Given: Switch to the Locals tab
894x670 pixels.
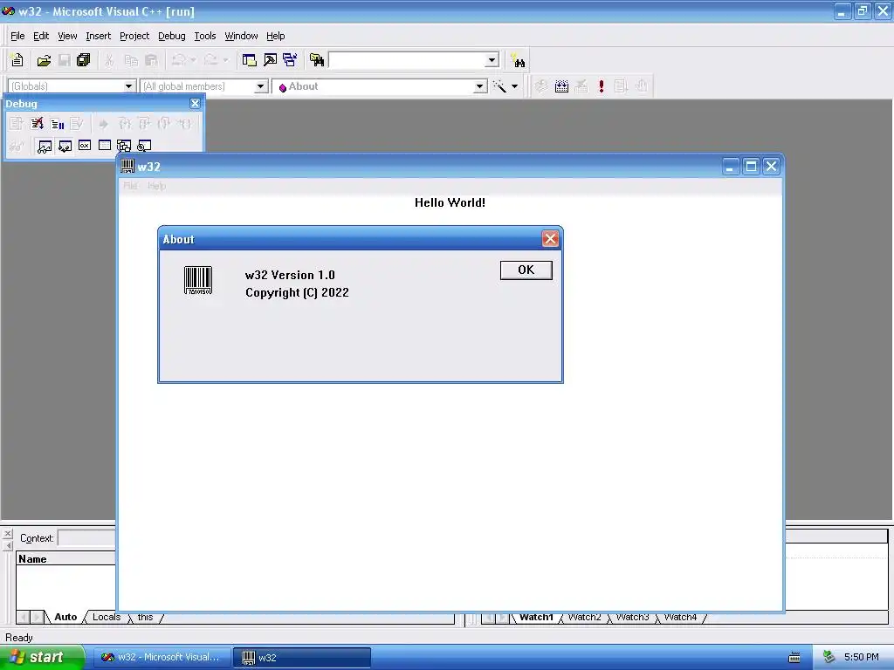Looking at the screenshot, I should pos(107,617).
